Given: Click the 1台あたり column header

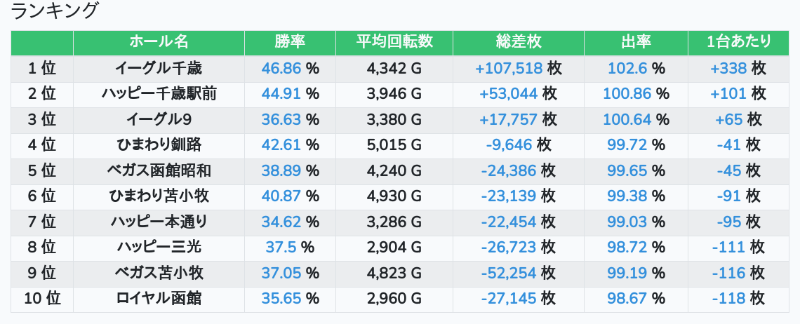Looking at the screenshot, I should point(739,42).
